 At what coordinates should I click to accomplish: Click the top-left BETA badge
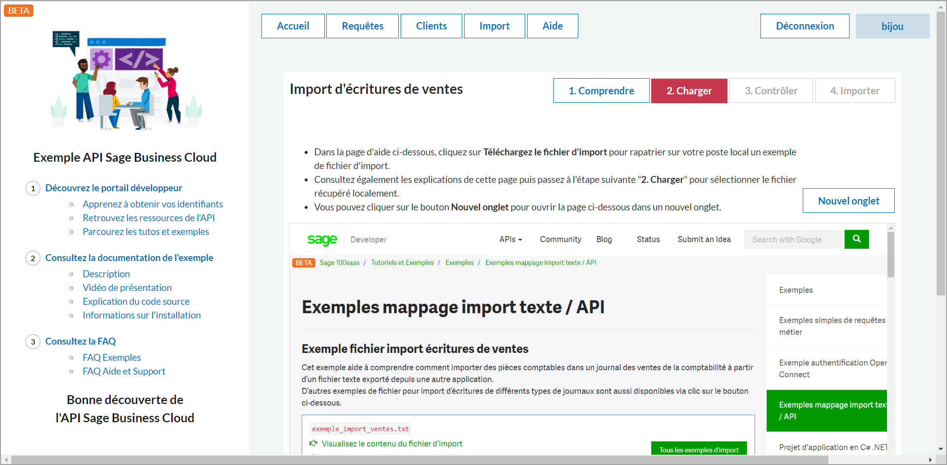tap(19, 10)
